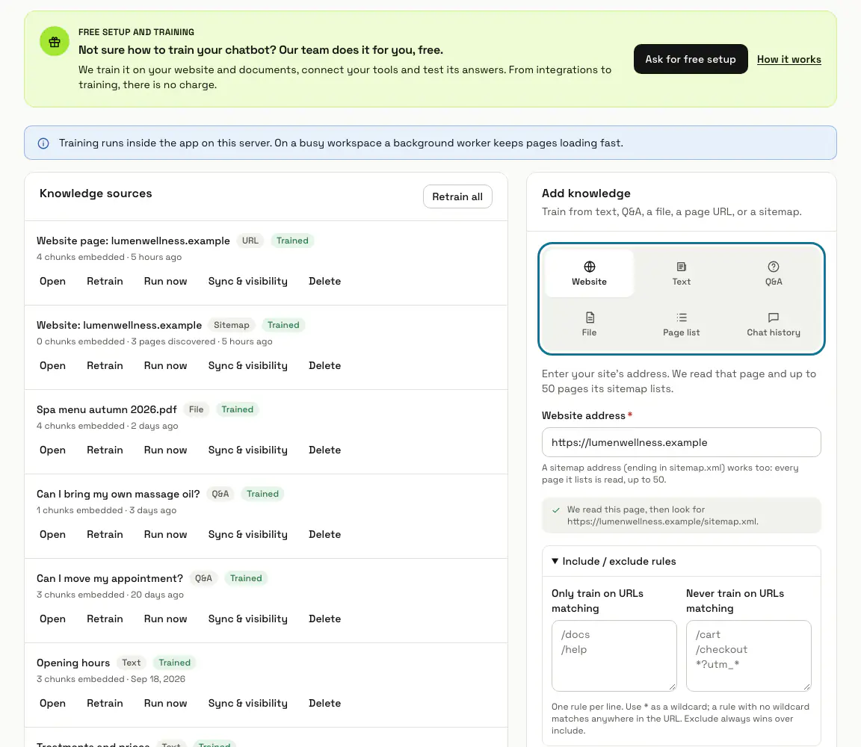Screen dimensions: 861x747
Task: Delete the massage oil Q&A source
Action: 324,535
